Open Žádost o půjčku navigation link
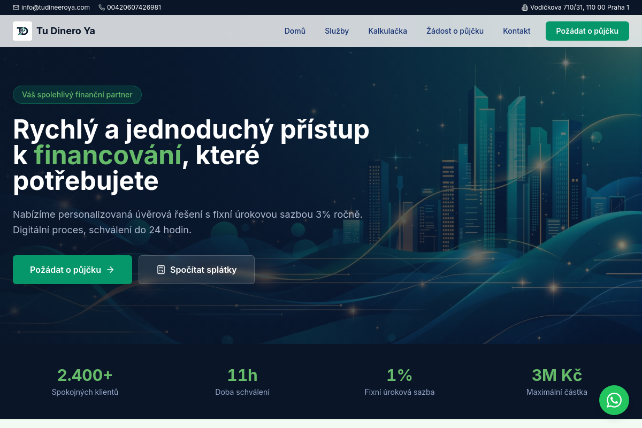The width and height of the screenshot is (642, 428). [455, 31]
